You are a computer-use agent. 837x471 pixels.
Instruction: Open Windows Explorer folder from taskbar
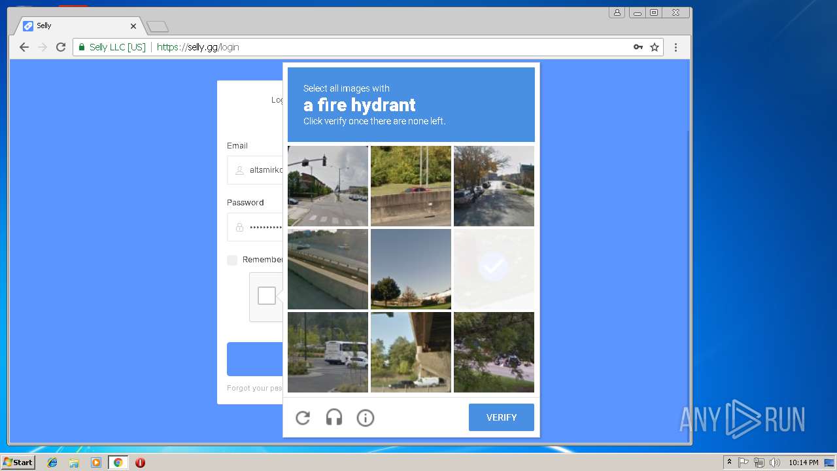coord(74,462)
